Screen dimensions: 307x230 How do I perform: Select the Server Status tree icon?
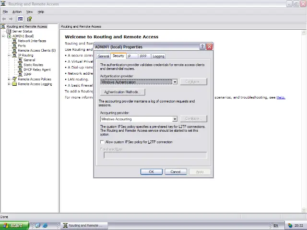9,31
